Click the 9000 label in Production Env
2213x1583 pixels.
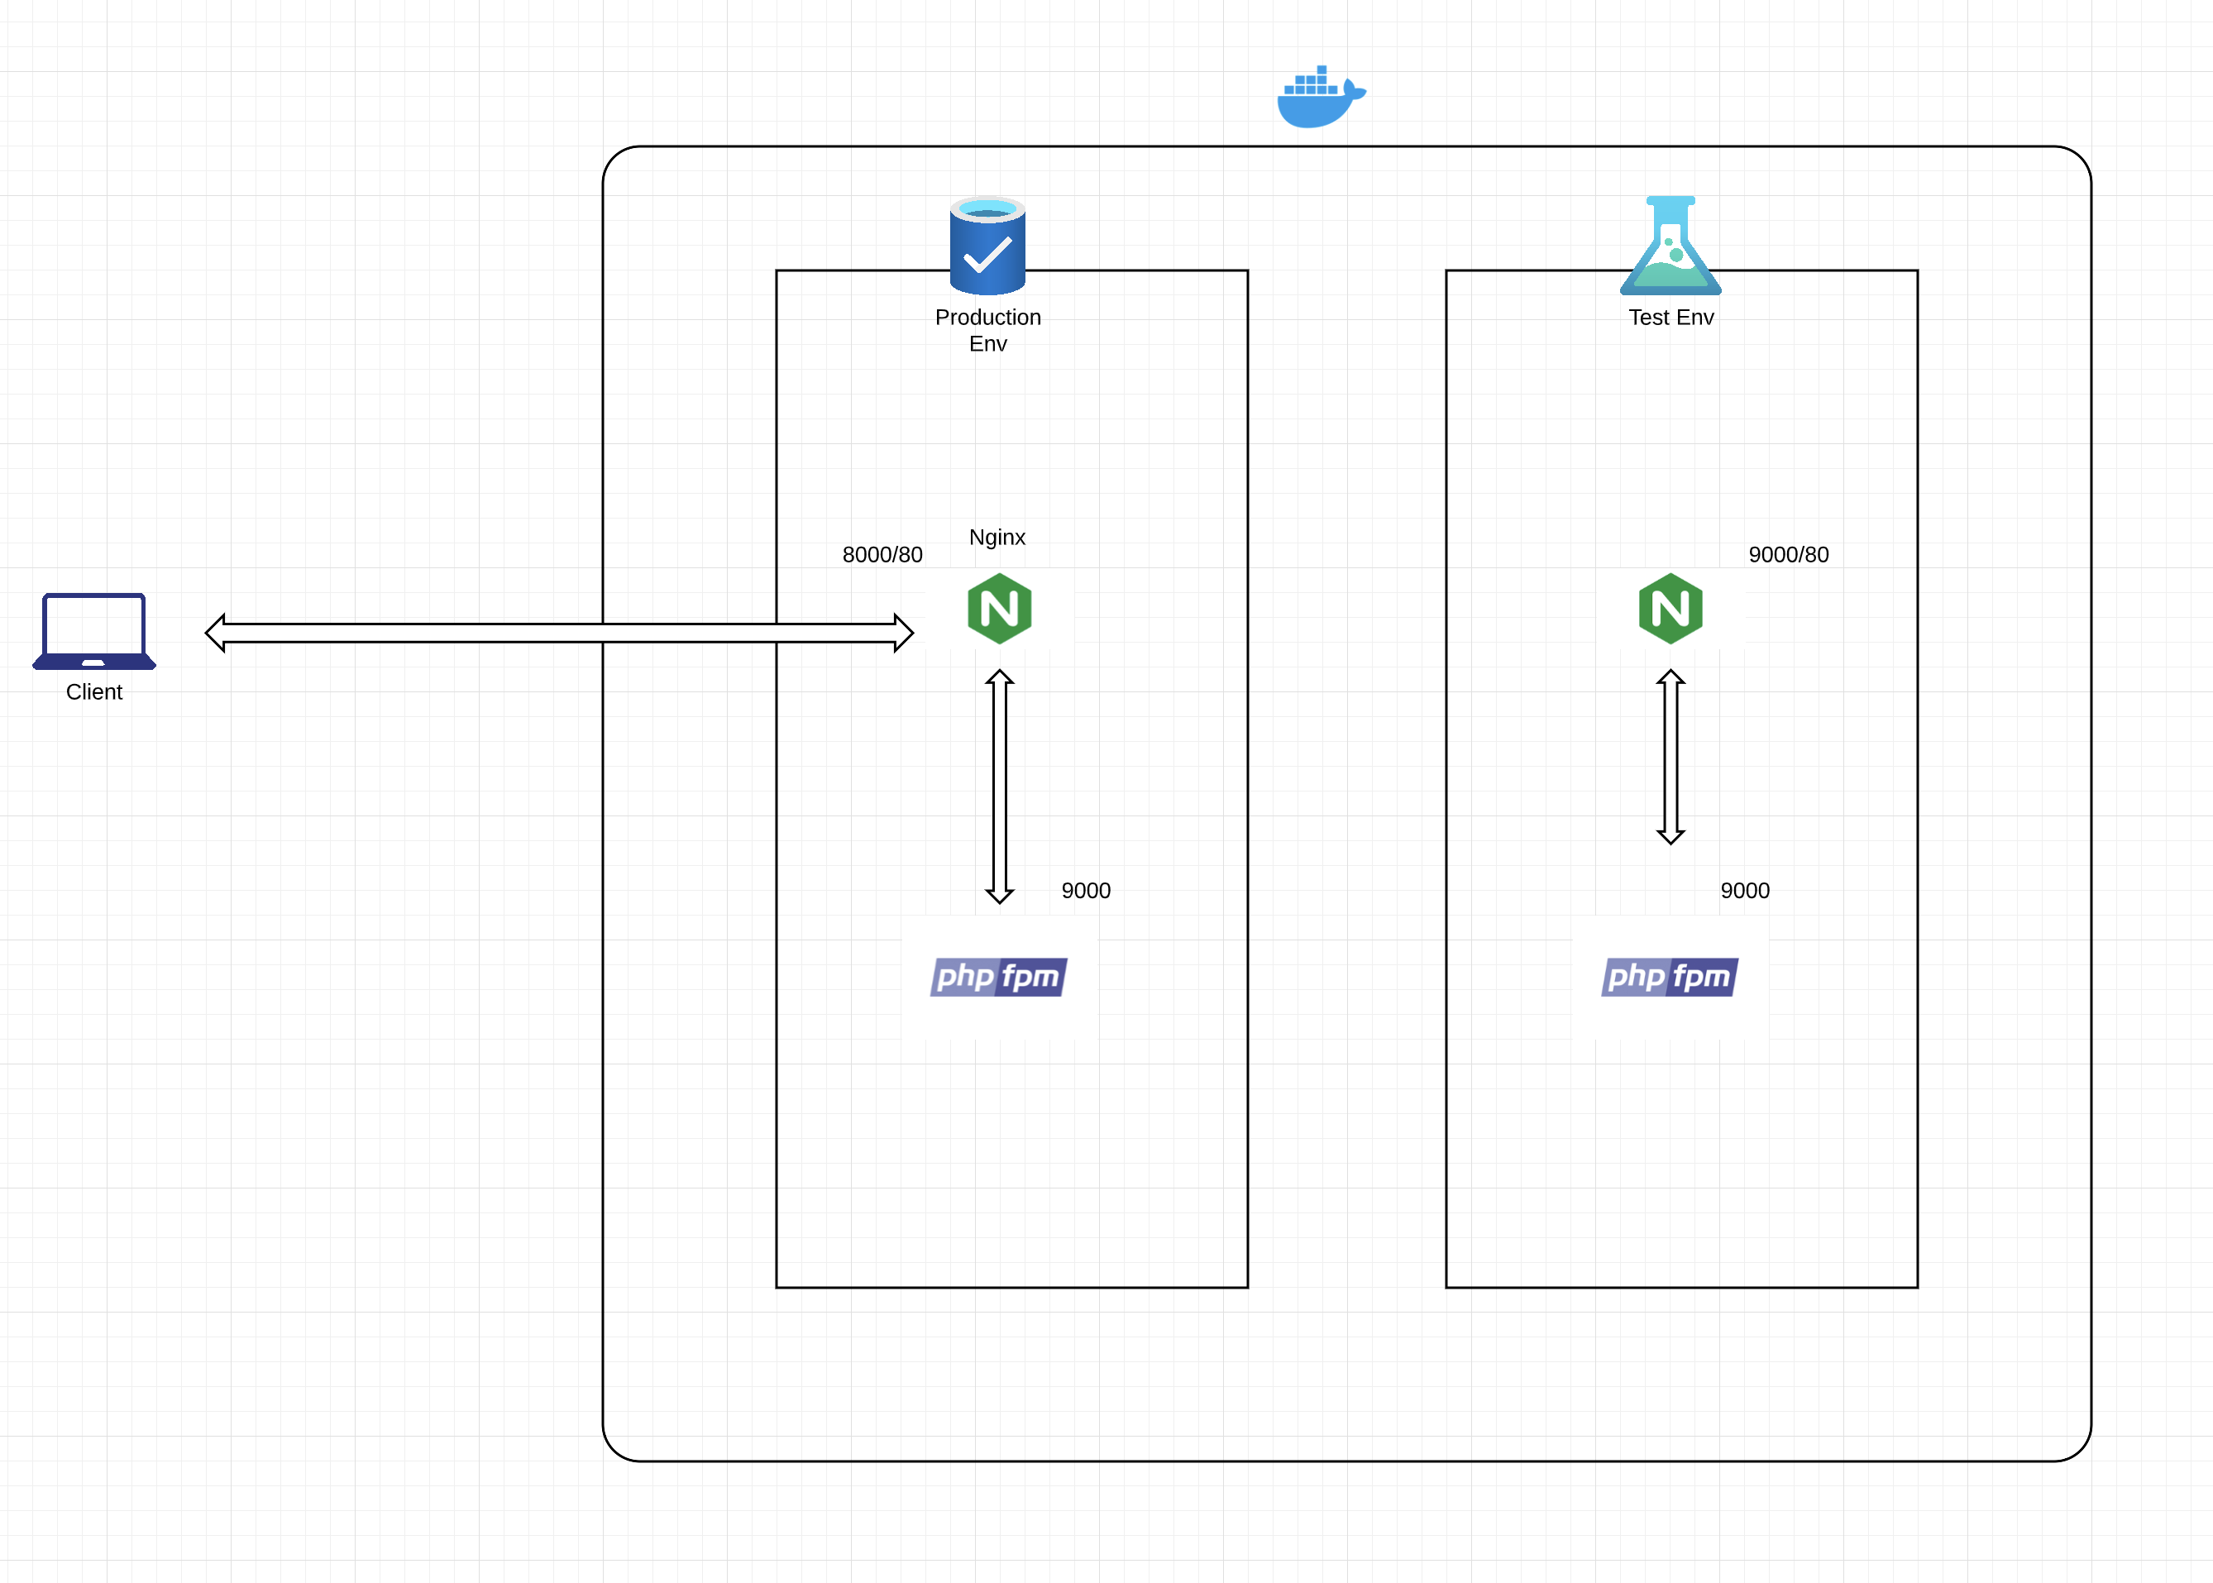pyautogui.click(x=1086, y=891)
